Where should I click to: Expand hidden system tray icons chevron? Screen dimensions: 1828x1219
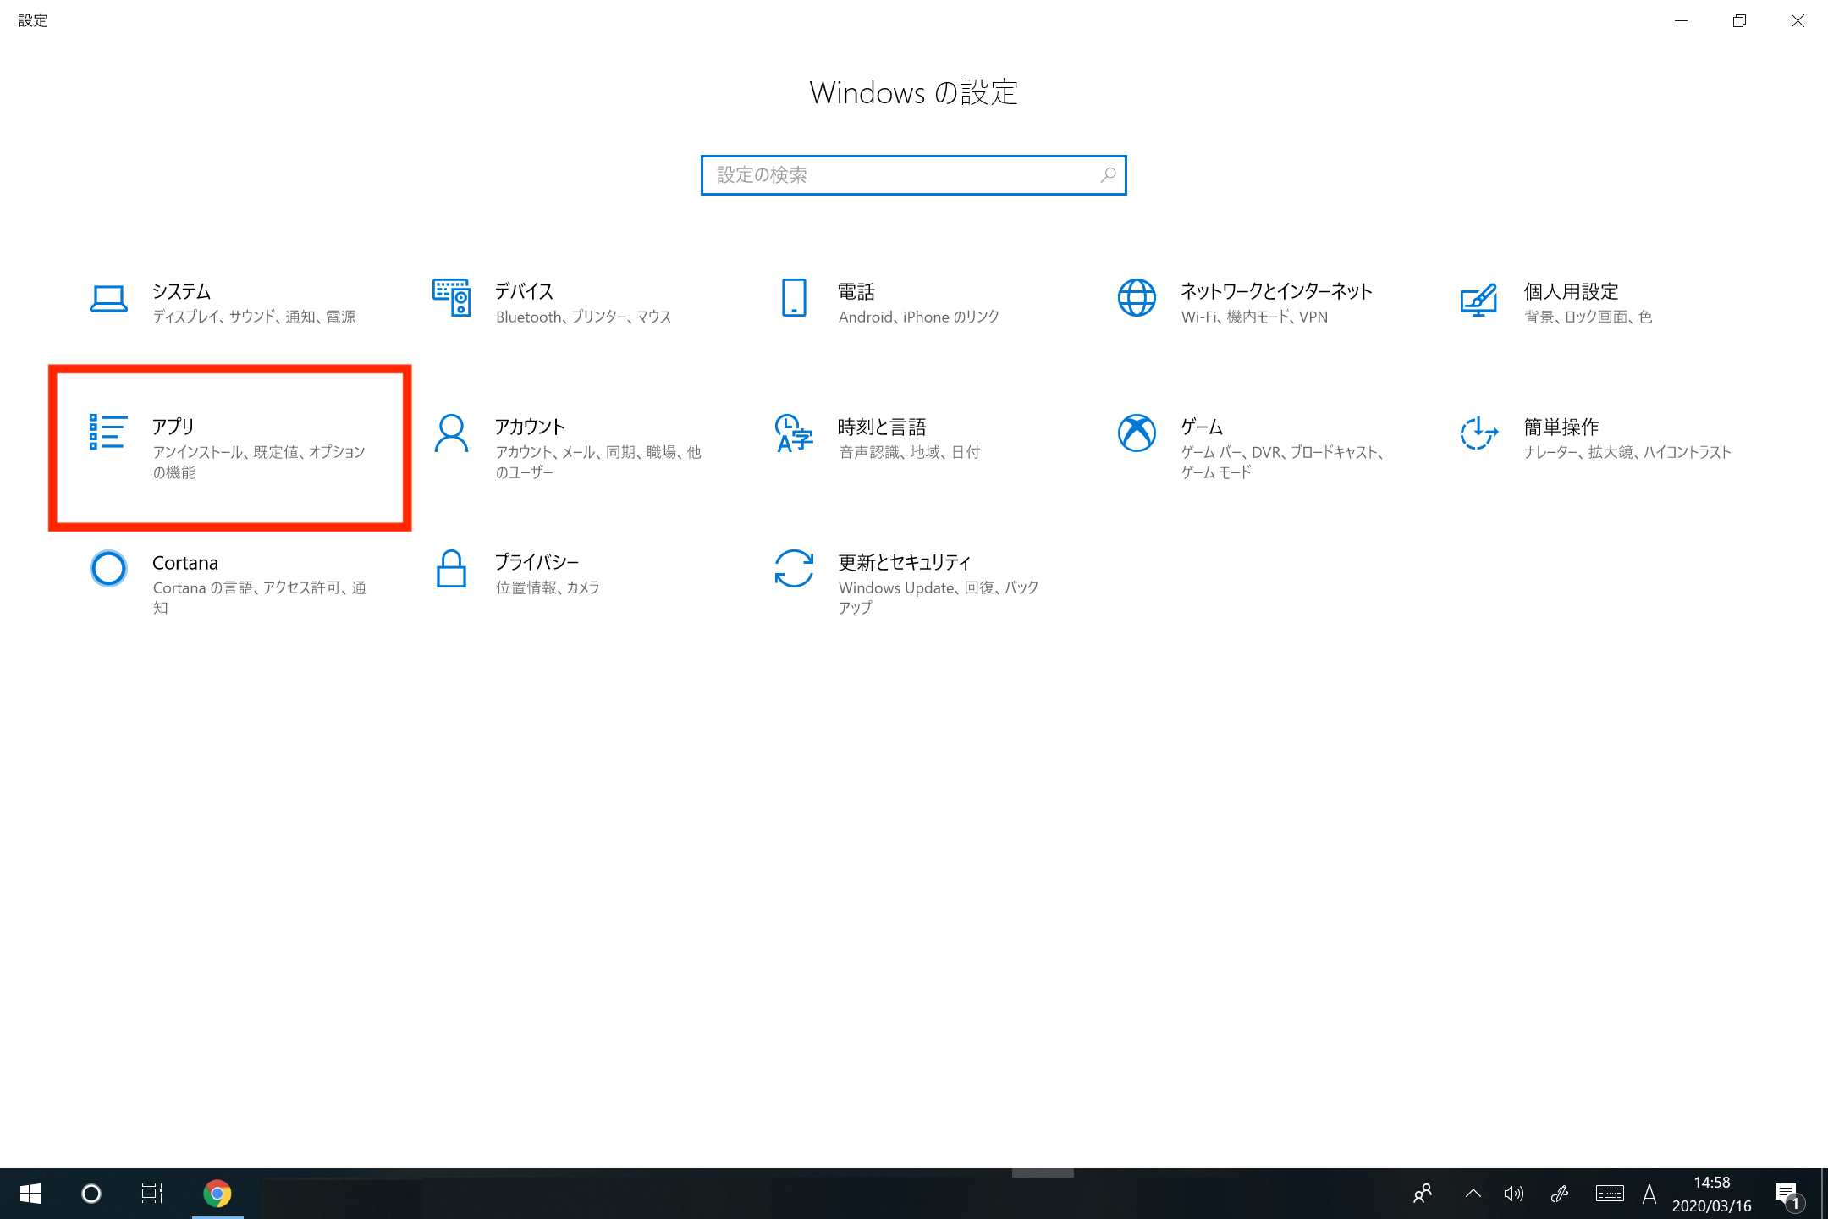coord(1473,1194)
